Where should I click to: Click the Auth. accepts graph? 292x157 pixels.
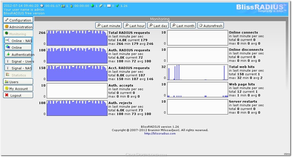77,90
